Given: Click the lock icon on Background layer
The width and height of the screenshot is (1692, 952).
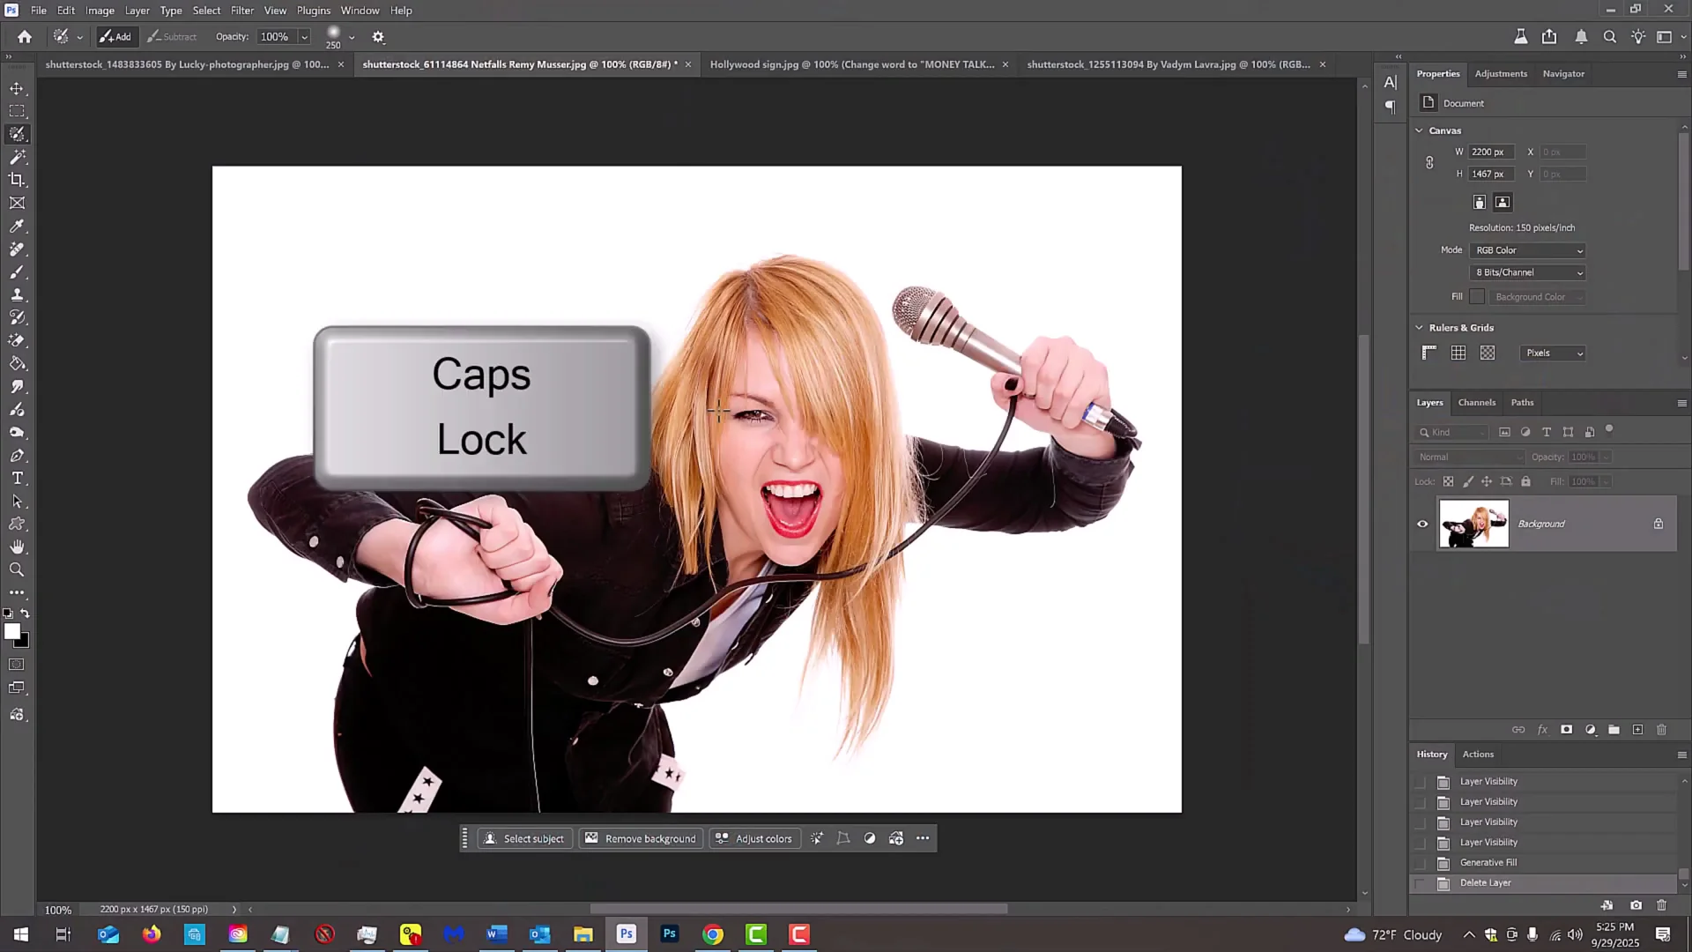Looking at the screenshot, I should 1659,524.
